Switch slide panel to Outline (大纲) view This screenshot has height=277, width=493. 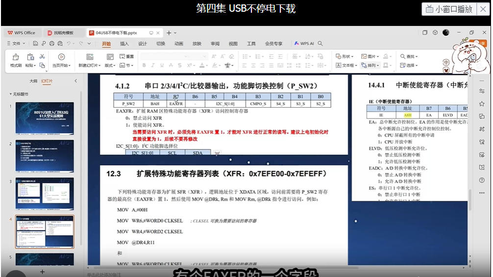[x=33, y=81]
